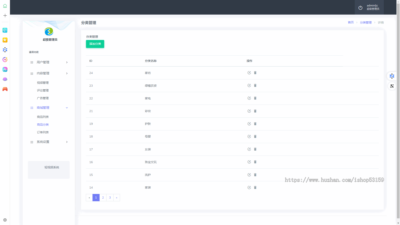Open 商品列表 submenu item
Viewport: 400px width, 225px height.
pos(43,117)
